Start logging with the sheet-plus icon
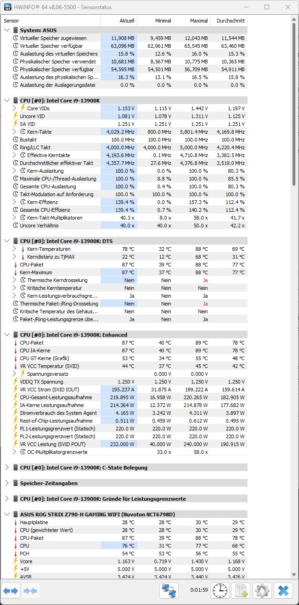Viewport: 299px width, 605px height. [x=241, y=590]
